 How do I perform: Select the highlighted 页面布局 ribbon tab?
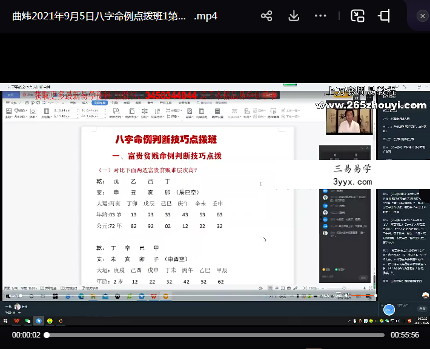click(99, 103)
